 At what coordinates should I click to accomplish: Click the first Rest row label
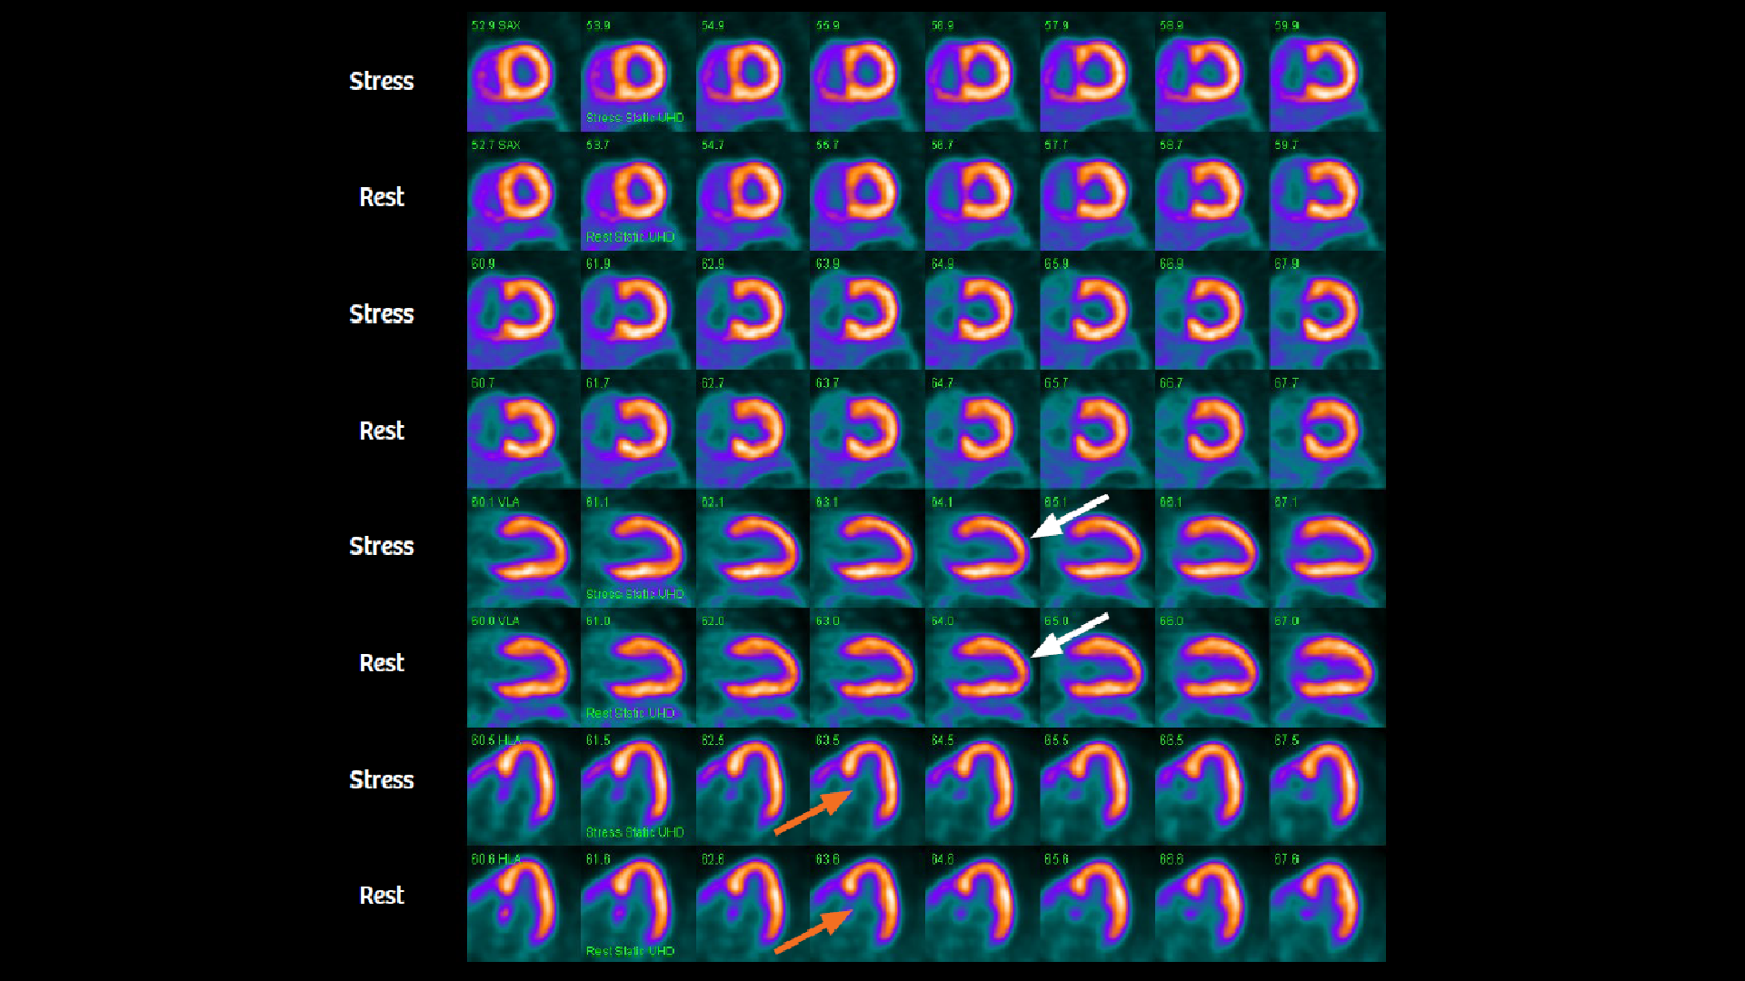coord(382,197)
